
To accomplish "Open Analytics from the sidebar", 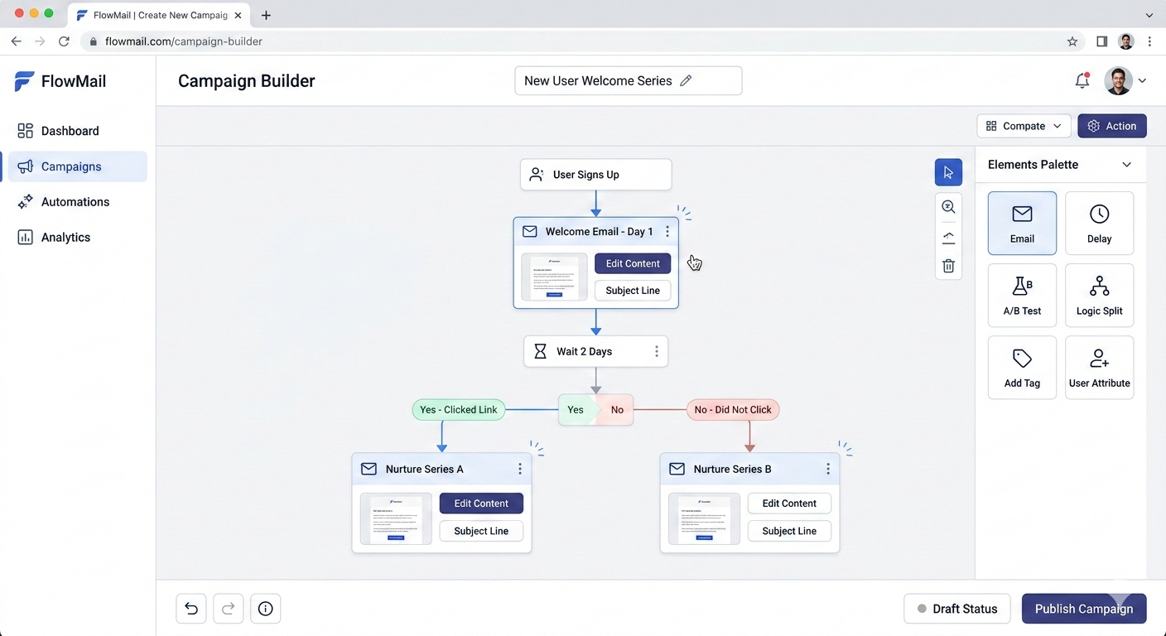I will (65, 238).
